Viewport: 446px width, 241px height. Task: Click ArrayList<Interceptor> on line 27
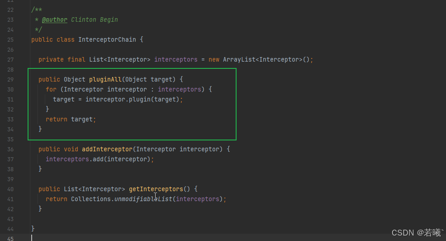(262, 59)
